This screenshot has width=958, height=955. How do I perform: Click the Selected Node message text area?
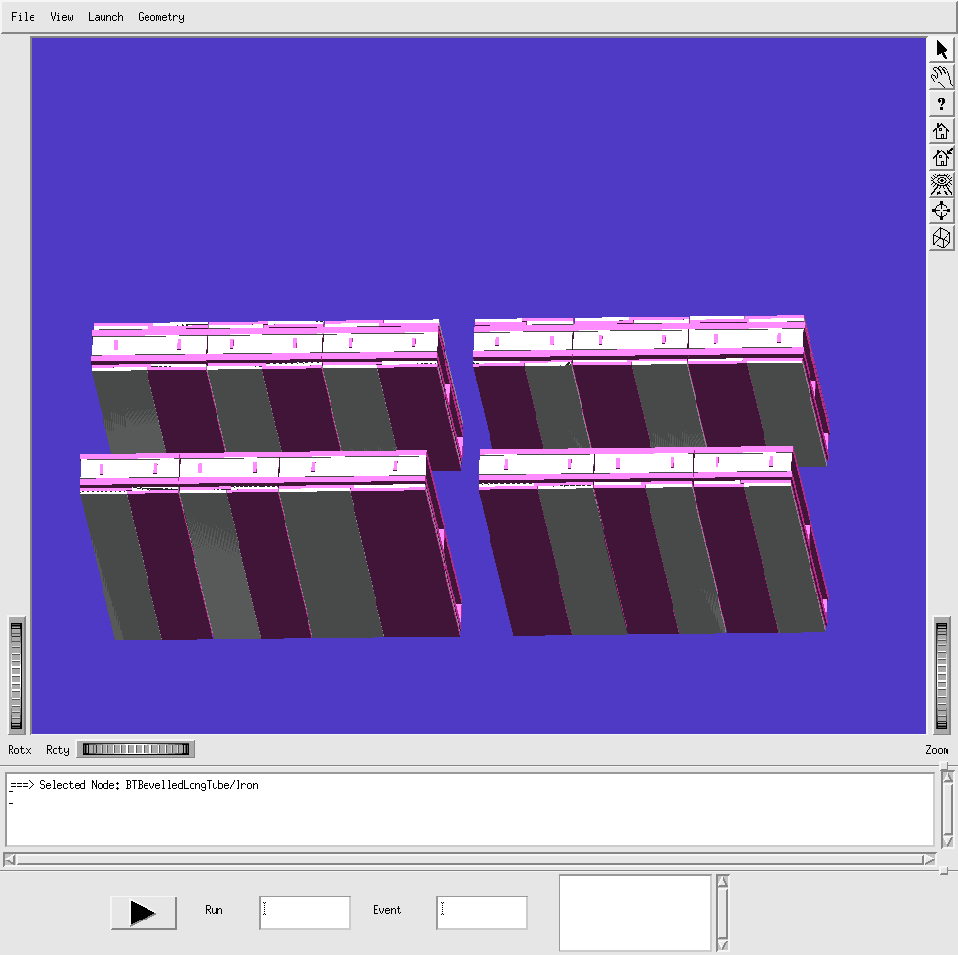[x=469, y=810]
